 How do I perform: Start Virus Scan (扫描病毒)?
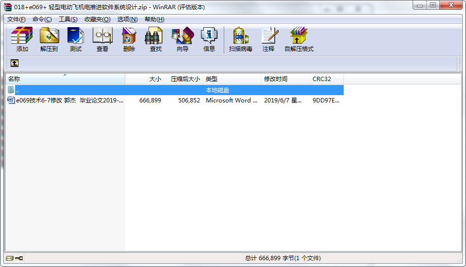[x=240, y=39]
